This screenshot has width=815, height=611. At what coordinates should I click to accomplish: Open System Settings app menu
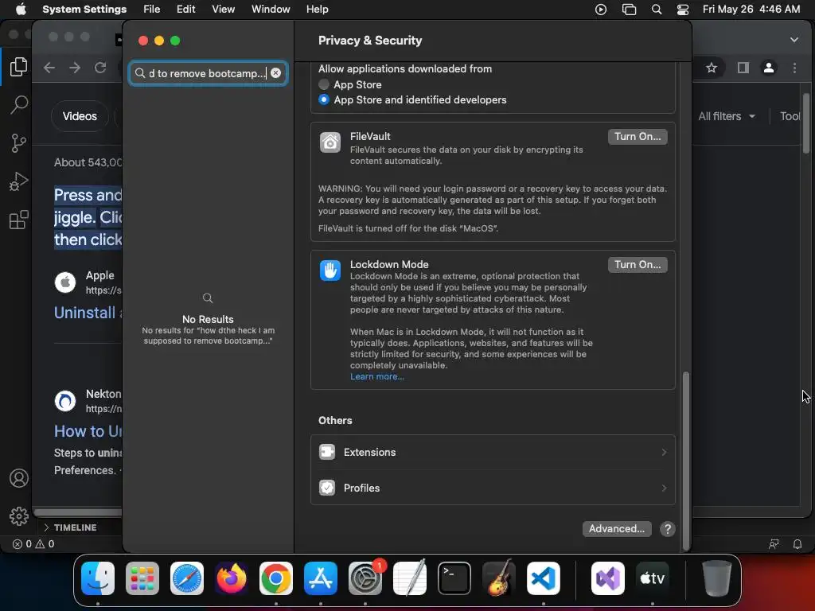[84, 10]
